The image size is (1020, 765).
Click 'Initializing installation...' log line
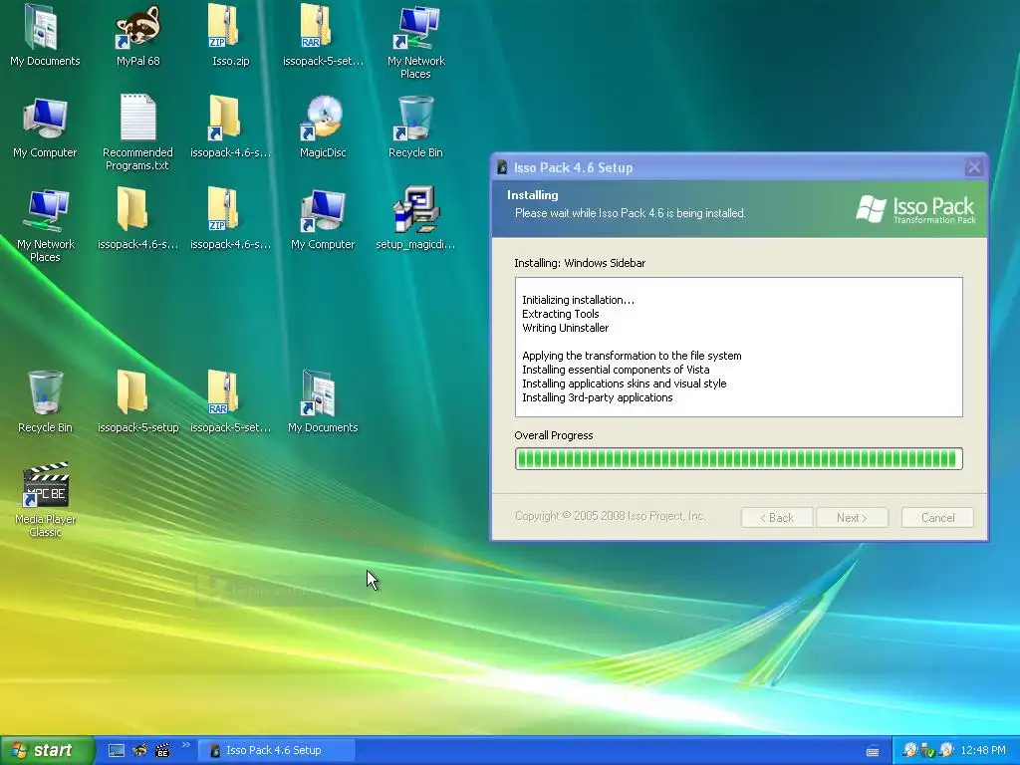578,300
